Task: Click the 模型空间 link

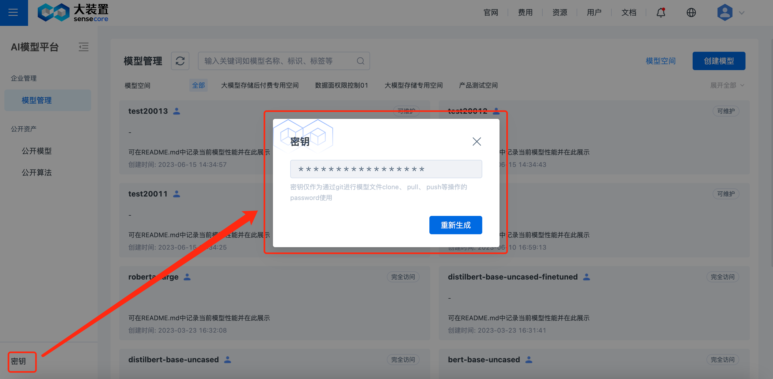Action: (660, 61)
